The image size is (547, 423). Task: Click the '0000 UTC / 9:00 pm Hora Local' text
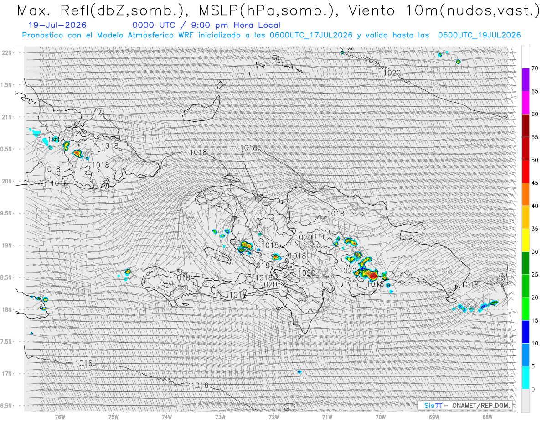click(206, 25)
